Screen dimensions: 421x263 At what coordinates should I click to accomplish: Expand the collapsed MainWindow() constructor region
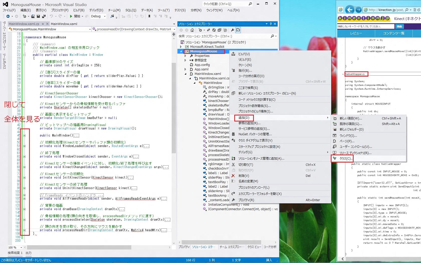24,136
